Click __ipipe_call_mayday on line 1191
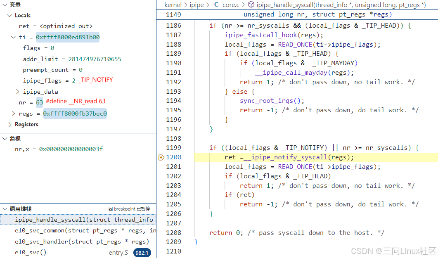The width and height of the screenshot is (438, 258). coord(291,73)
